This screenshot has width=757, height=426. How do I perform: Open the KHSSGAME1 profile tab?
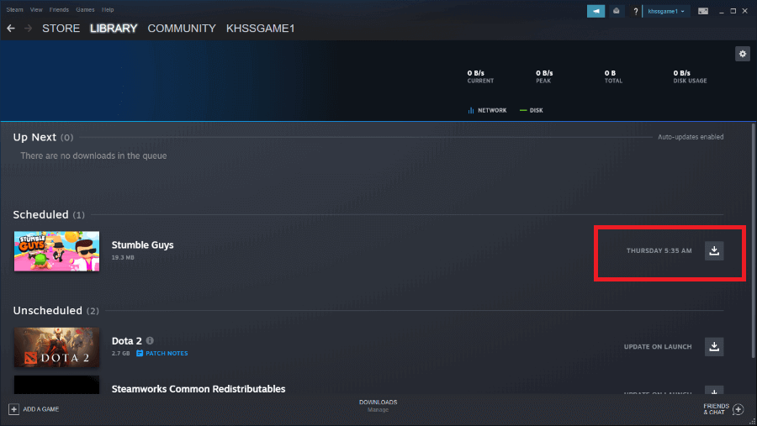pyautogui.click(x=260, y=29)
